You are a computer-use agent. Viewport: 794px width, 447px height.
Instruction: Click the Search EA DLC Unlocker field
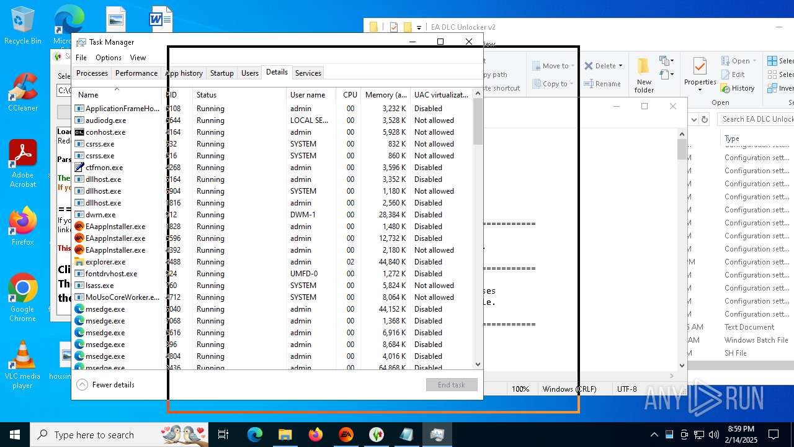[757, 119]
